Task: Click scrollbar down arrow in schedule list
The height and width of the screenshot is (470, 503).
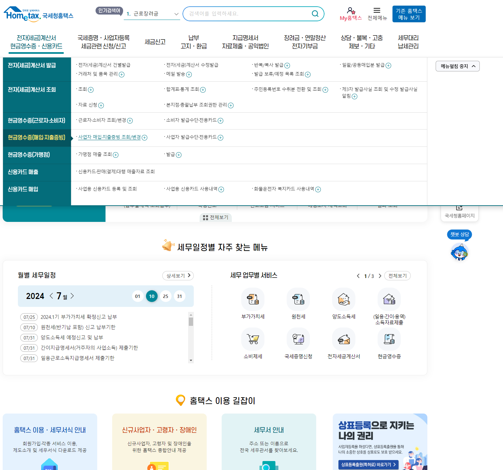Action: tap(191, 360)
